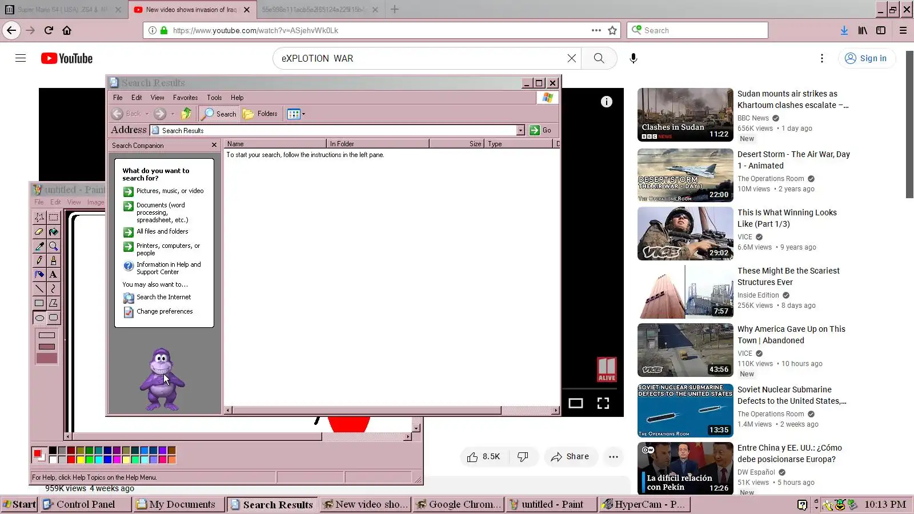The image size is (914, 514).
Task: Pick the Fill With Color bucket tool
Action: pos(53,232)
